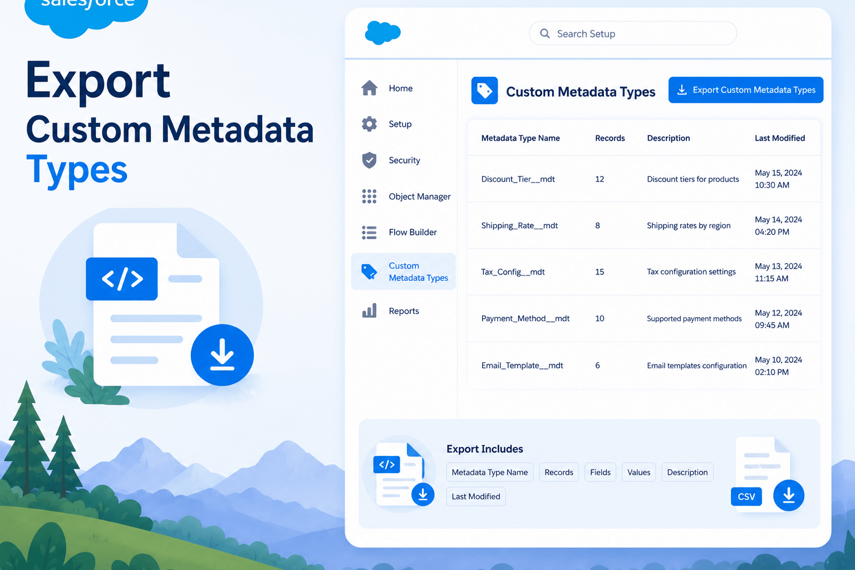Click the May 12, 2024 09:45 AM date

778,319
